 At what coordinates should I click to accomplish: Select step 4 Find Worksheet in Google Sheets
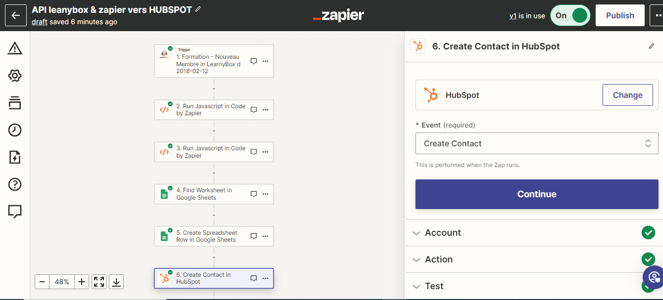tap(214, 194)
